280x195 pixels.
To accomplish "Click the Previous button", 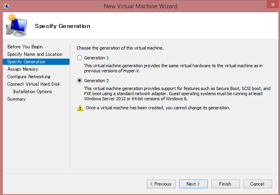I will [x=161, y=184].
